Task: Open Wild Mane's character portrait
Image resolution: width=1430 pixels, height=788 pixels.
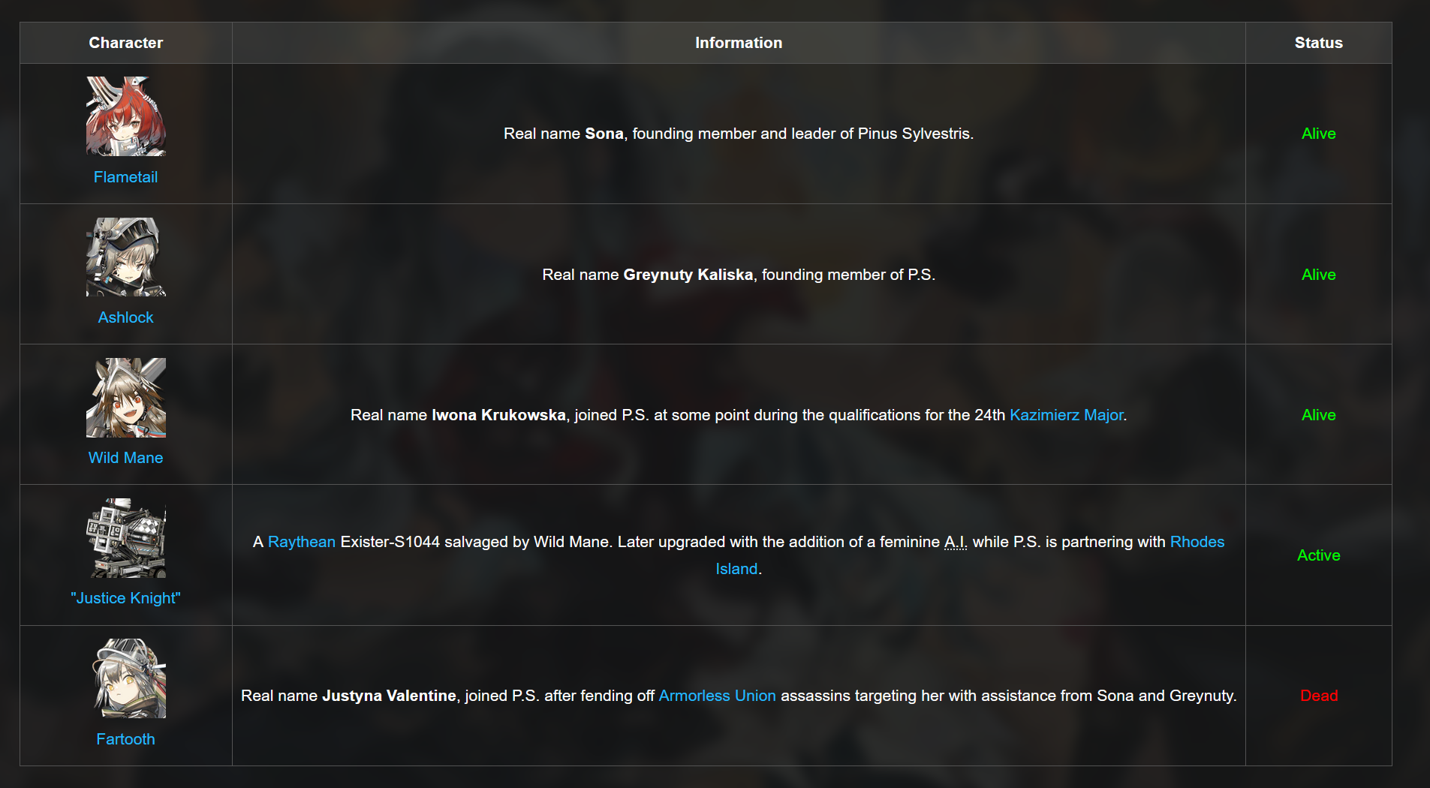Action: pos(126,398)
